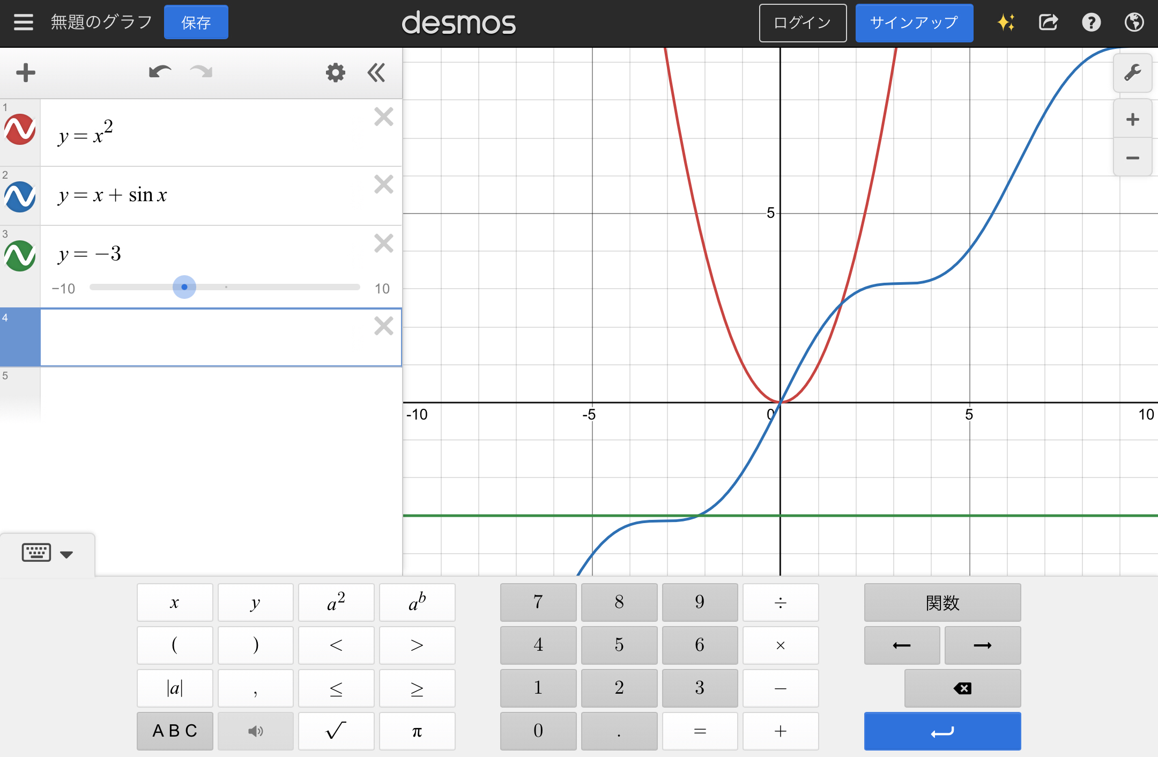This screenshot has height=757, width=1158.
Task: Insert absolute value |a| key
Action: [175, 688]
